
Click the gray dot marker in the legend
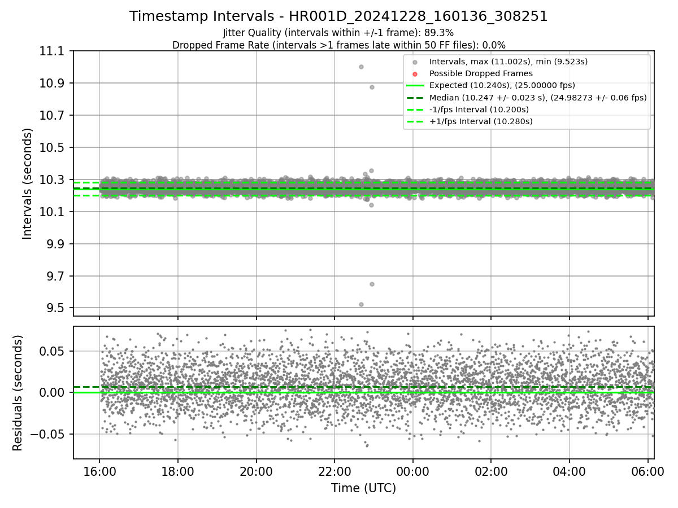click(415, 62)
